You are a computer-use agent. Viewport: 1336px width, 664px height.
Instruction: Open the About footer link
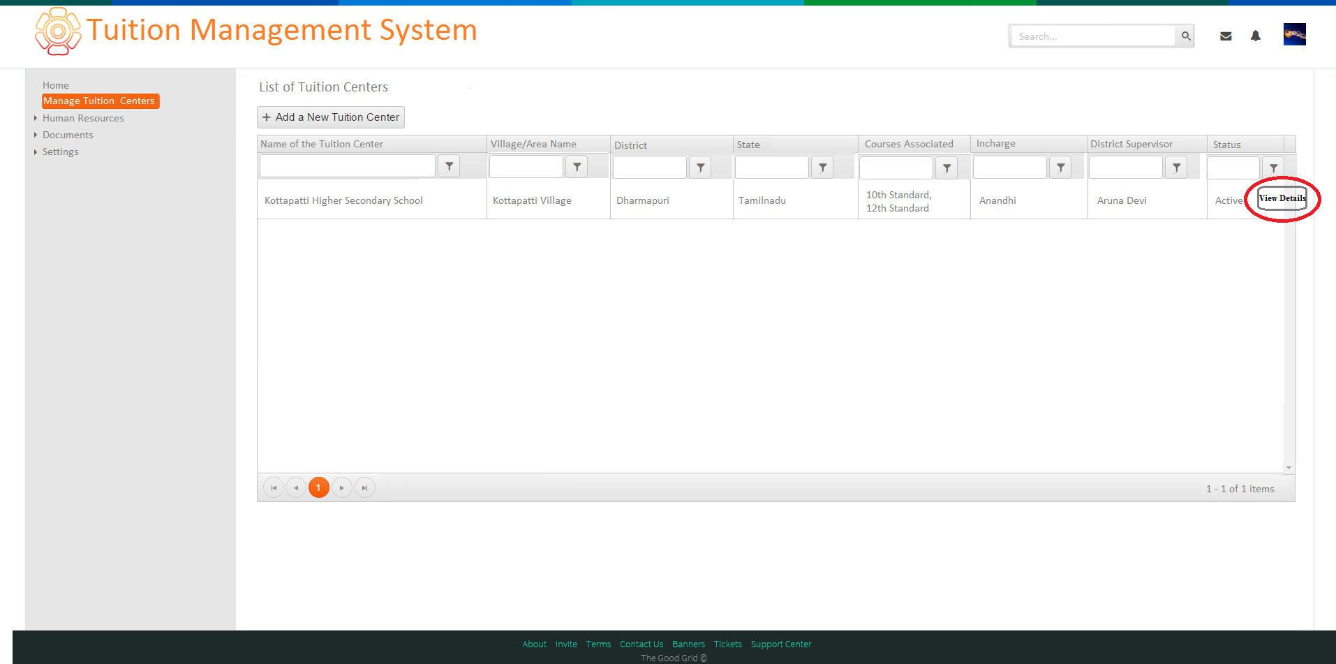point(535,644)
